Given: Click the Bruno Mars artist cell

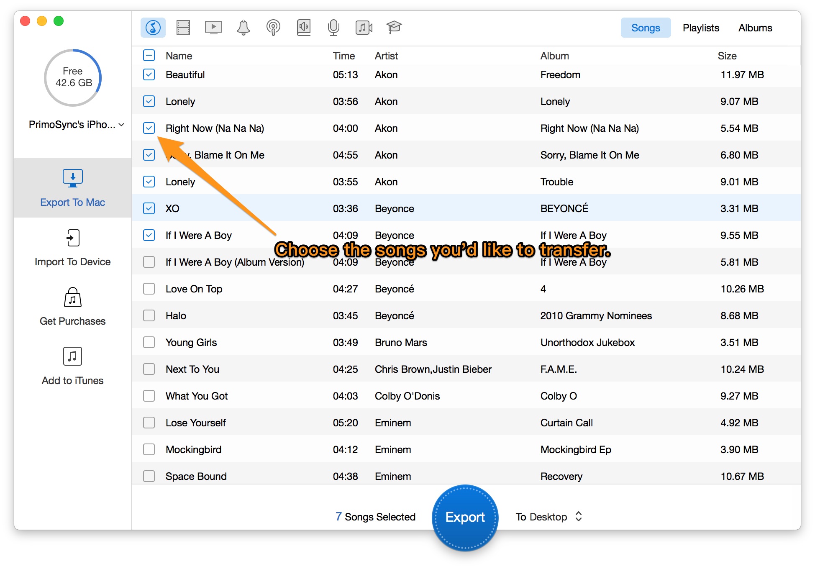Looking at the screenshot, I should (401, 342).
